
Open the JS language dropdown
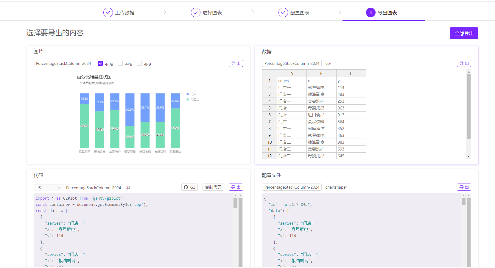click(49, 188)
